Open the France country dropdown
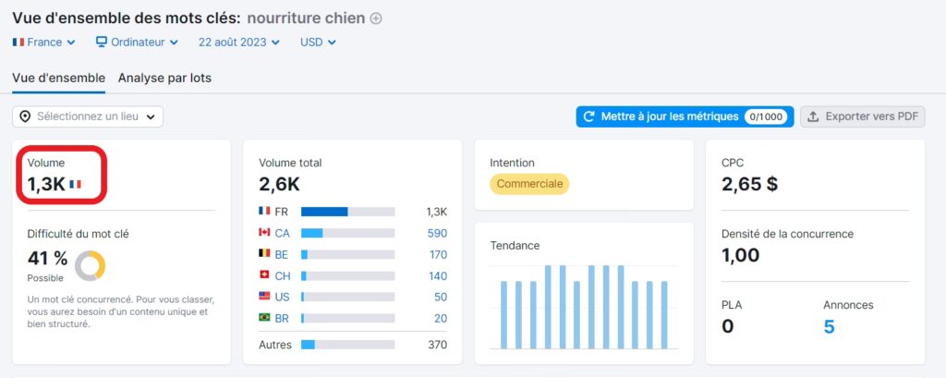This screenshot has width=946, height=378. [44, 43]
